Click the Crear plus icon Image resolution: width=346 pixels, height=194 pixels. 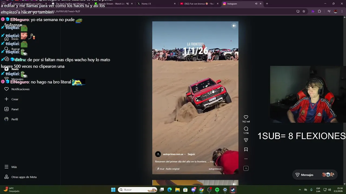tap(6, 99)
